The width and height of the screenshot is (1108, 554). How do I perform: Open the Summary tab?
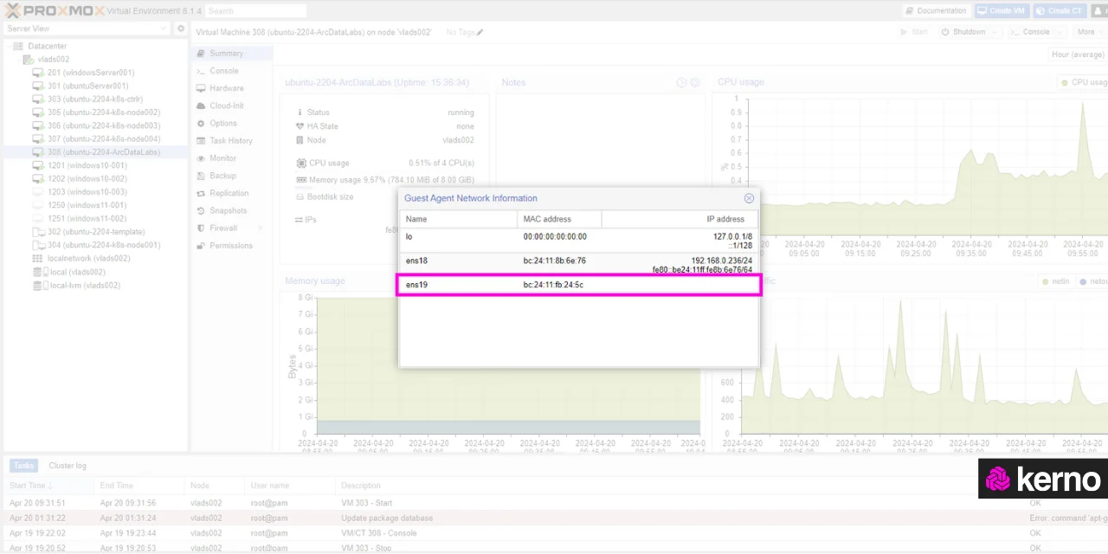click(231, 54)
